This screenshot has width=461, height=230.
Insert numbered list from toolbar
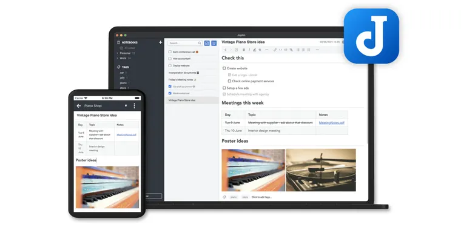click(x=303, y=50)
